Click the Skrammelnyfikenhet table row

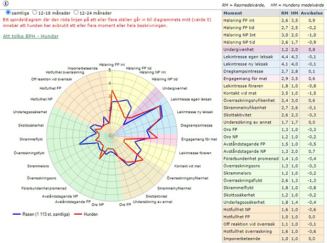[273, 108]
